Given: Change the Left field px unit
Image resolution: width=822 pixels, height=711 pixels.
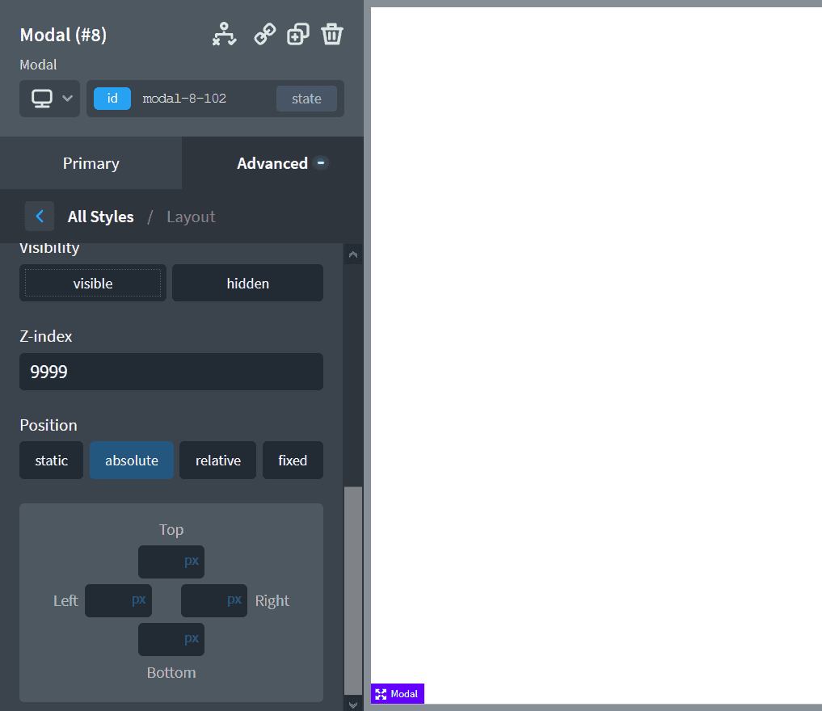Looking at the screenshot, I should tap(138, 600).
